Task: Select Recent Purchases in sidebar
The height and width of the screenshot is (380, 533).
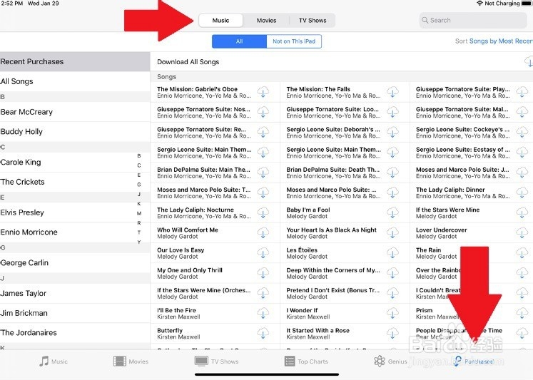Action: click(75, 61)
